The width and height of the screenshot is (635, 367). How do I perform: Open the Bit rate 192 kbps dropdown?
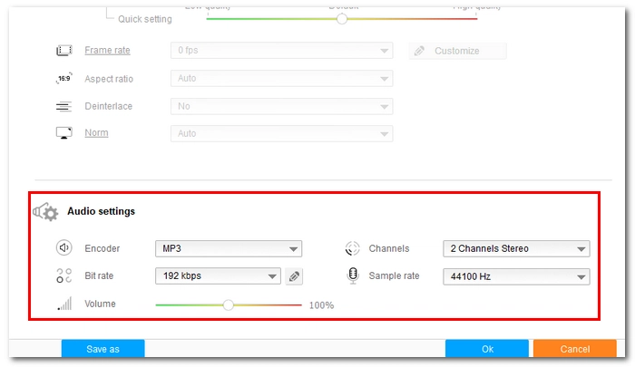(x=218, y=276)
